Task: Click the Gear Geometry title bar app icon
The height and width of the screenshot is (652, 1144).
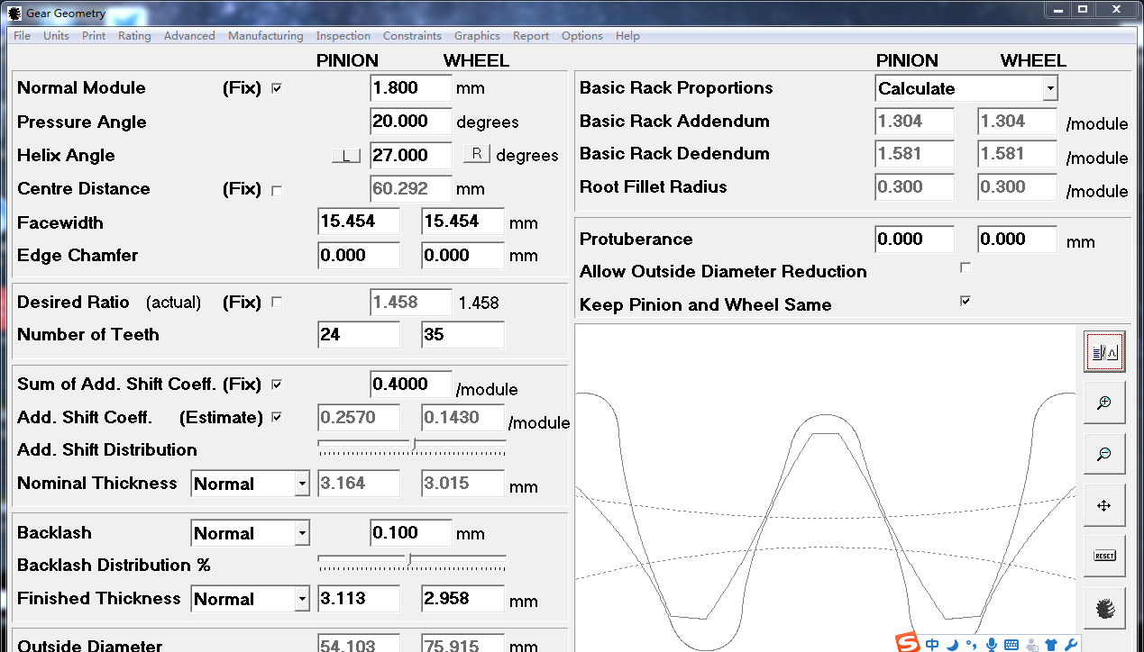Action: point(14,14)
